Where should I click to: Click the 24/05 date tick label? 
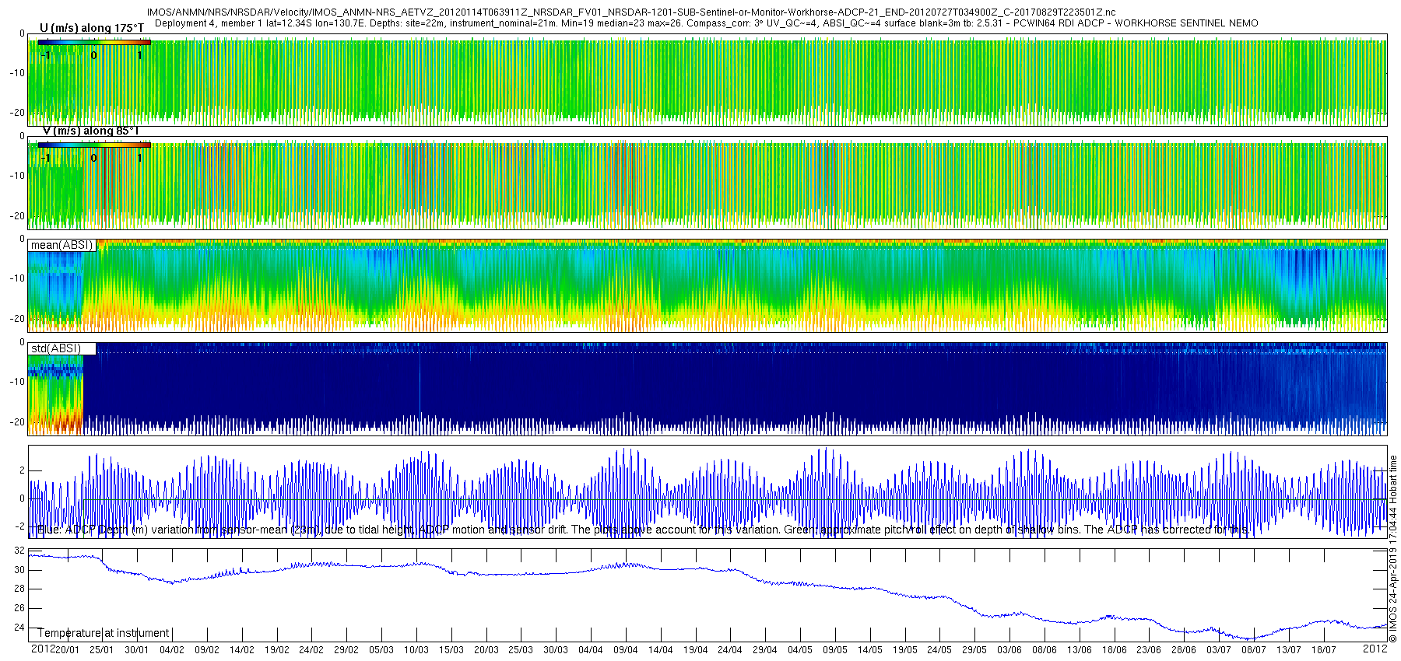(x=939, y=650)
